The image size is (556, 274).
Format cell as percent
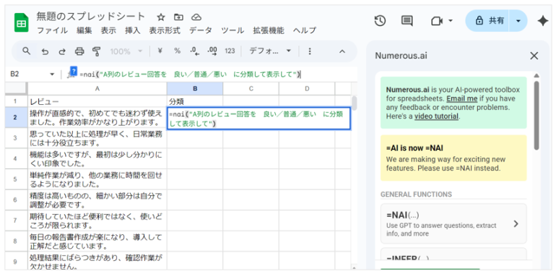pos(177,51)
